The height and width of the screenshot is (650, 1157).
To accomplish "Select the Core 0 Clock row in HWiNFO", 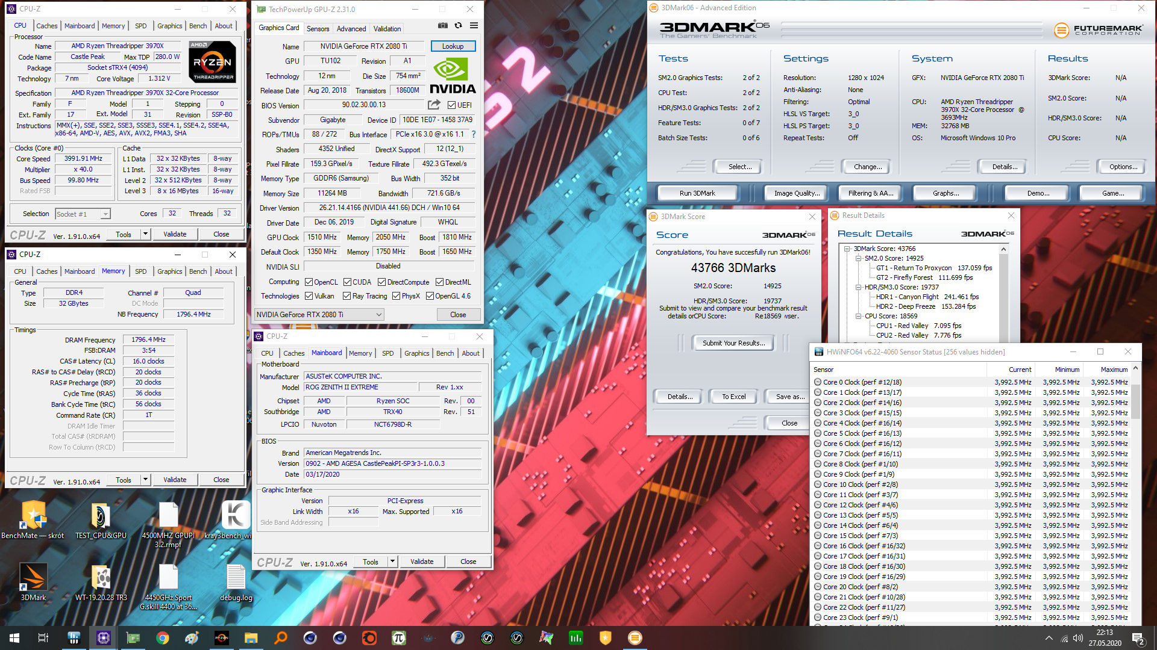I will [971, 382].
